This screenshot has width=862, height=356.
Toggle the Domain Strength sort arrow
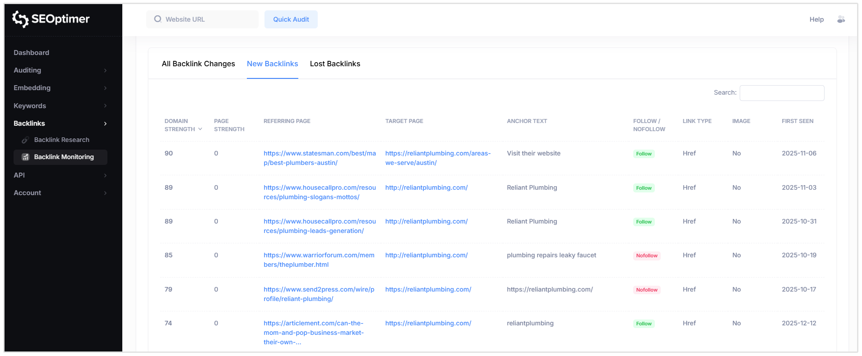click(200, 129)
